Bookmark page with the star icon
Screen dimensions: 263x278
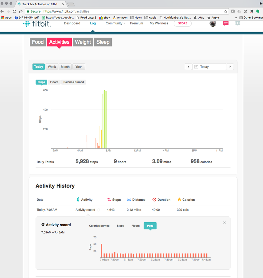pyautogui.click(x=226, y=11)
